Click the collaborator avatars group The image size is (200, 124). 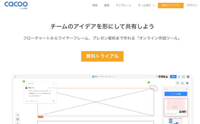[163, 77]
